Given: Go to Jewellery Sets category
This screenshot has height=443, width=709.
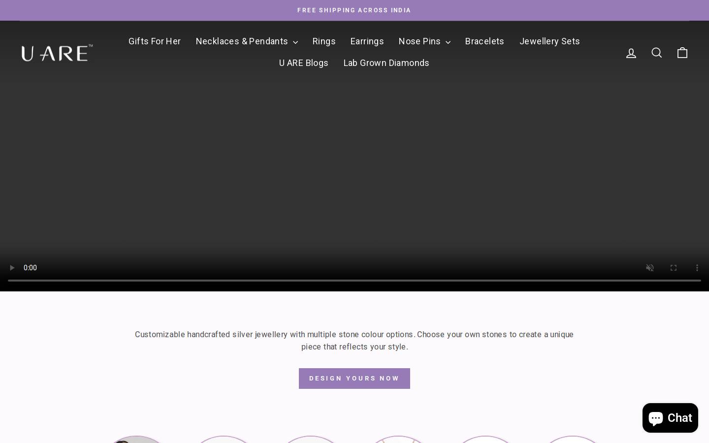Looking at the screenshot, I should coord(549,41).
